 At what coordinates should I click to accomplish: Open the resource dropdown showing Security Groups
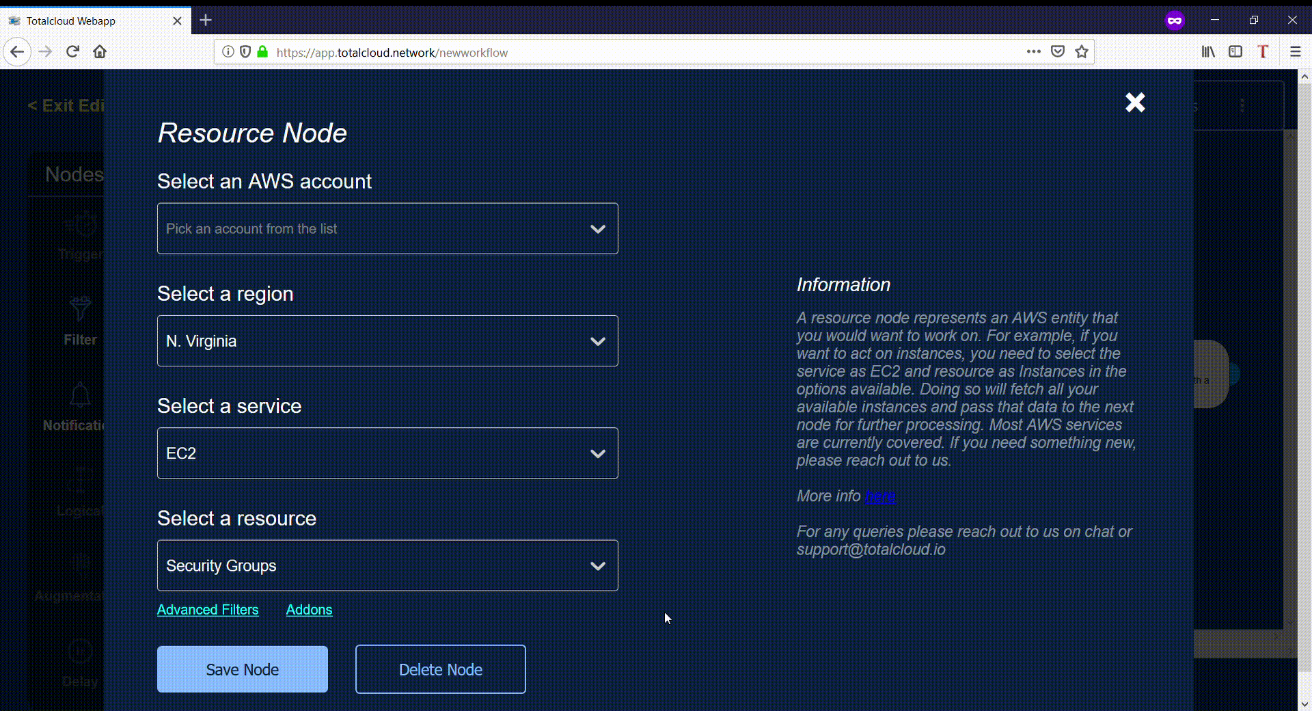click(387, 565)
